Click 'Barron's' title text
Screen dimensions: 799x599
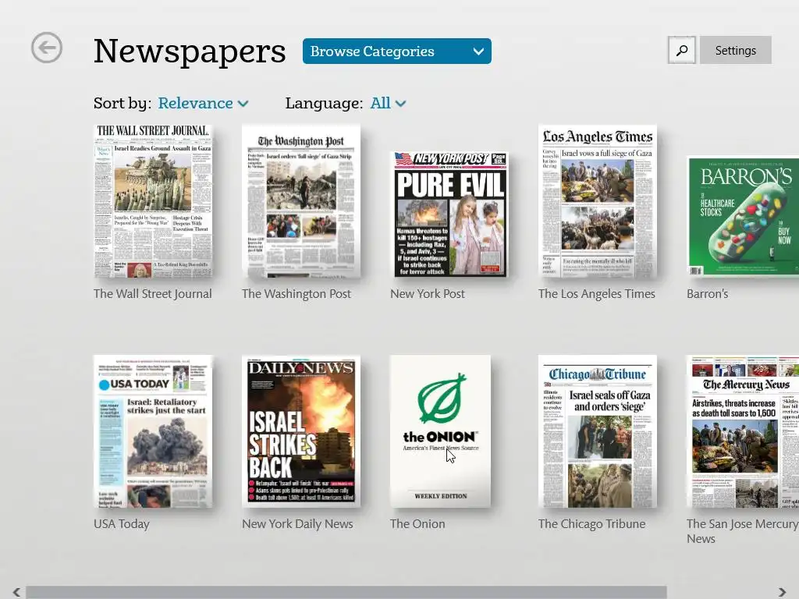707,294
